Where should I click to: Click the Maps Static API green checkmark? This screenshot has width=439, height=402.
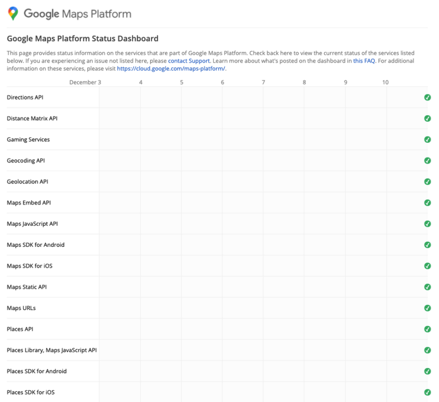[427, 287]
